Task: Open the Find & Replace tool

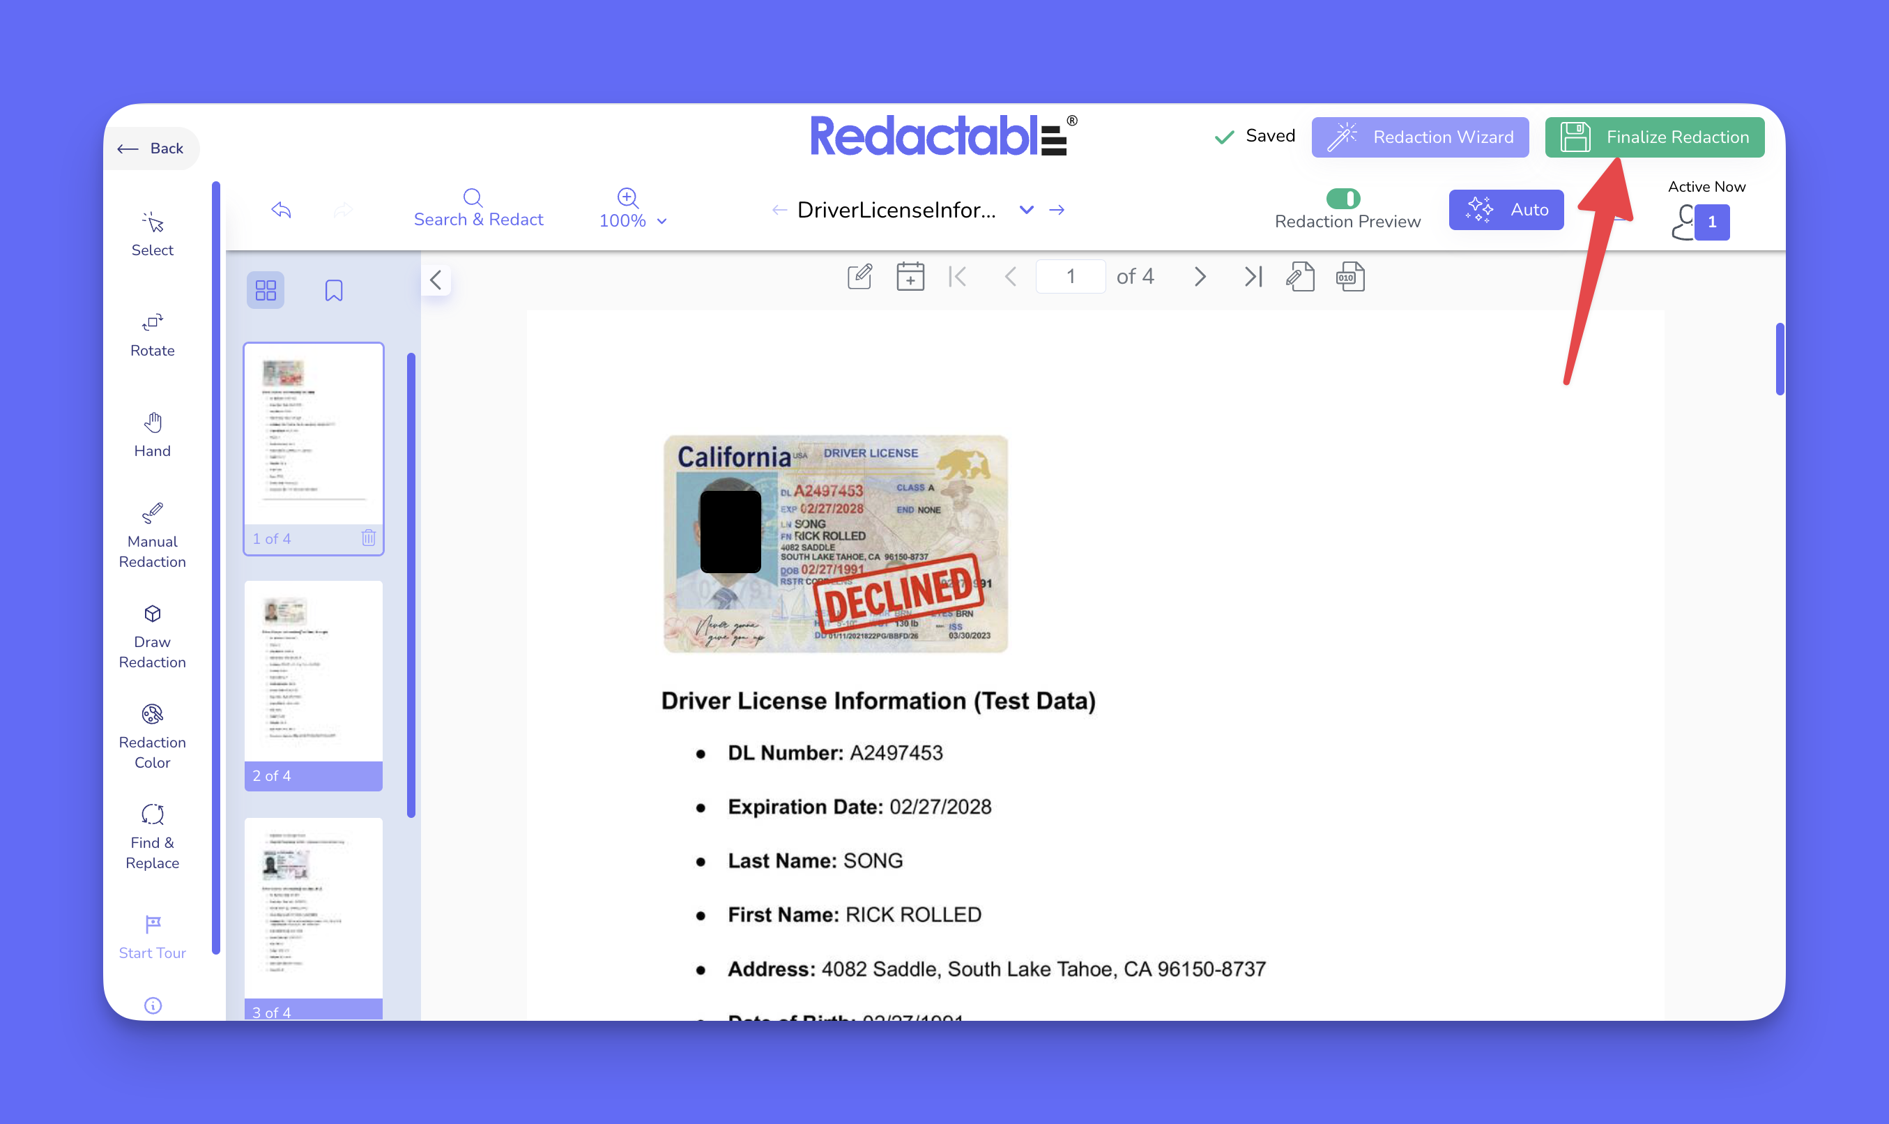Action: (152, 837)
